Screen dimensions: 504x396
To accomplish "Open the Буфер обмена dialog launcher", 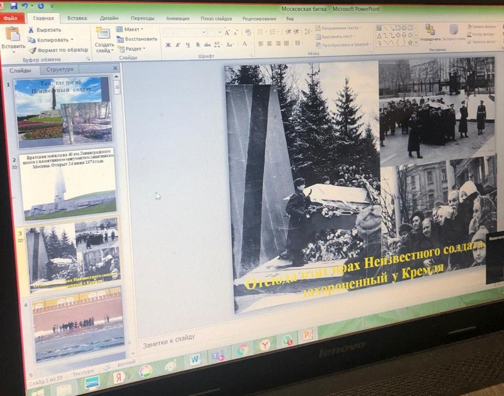I will pyautogui.click(x=88, y=59).
